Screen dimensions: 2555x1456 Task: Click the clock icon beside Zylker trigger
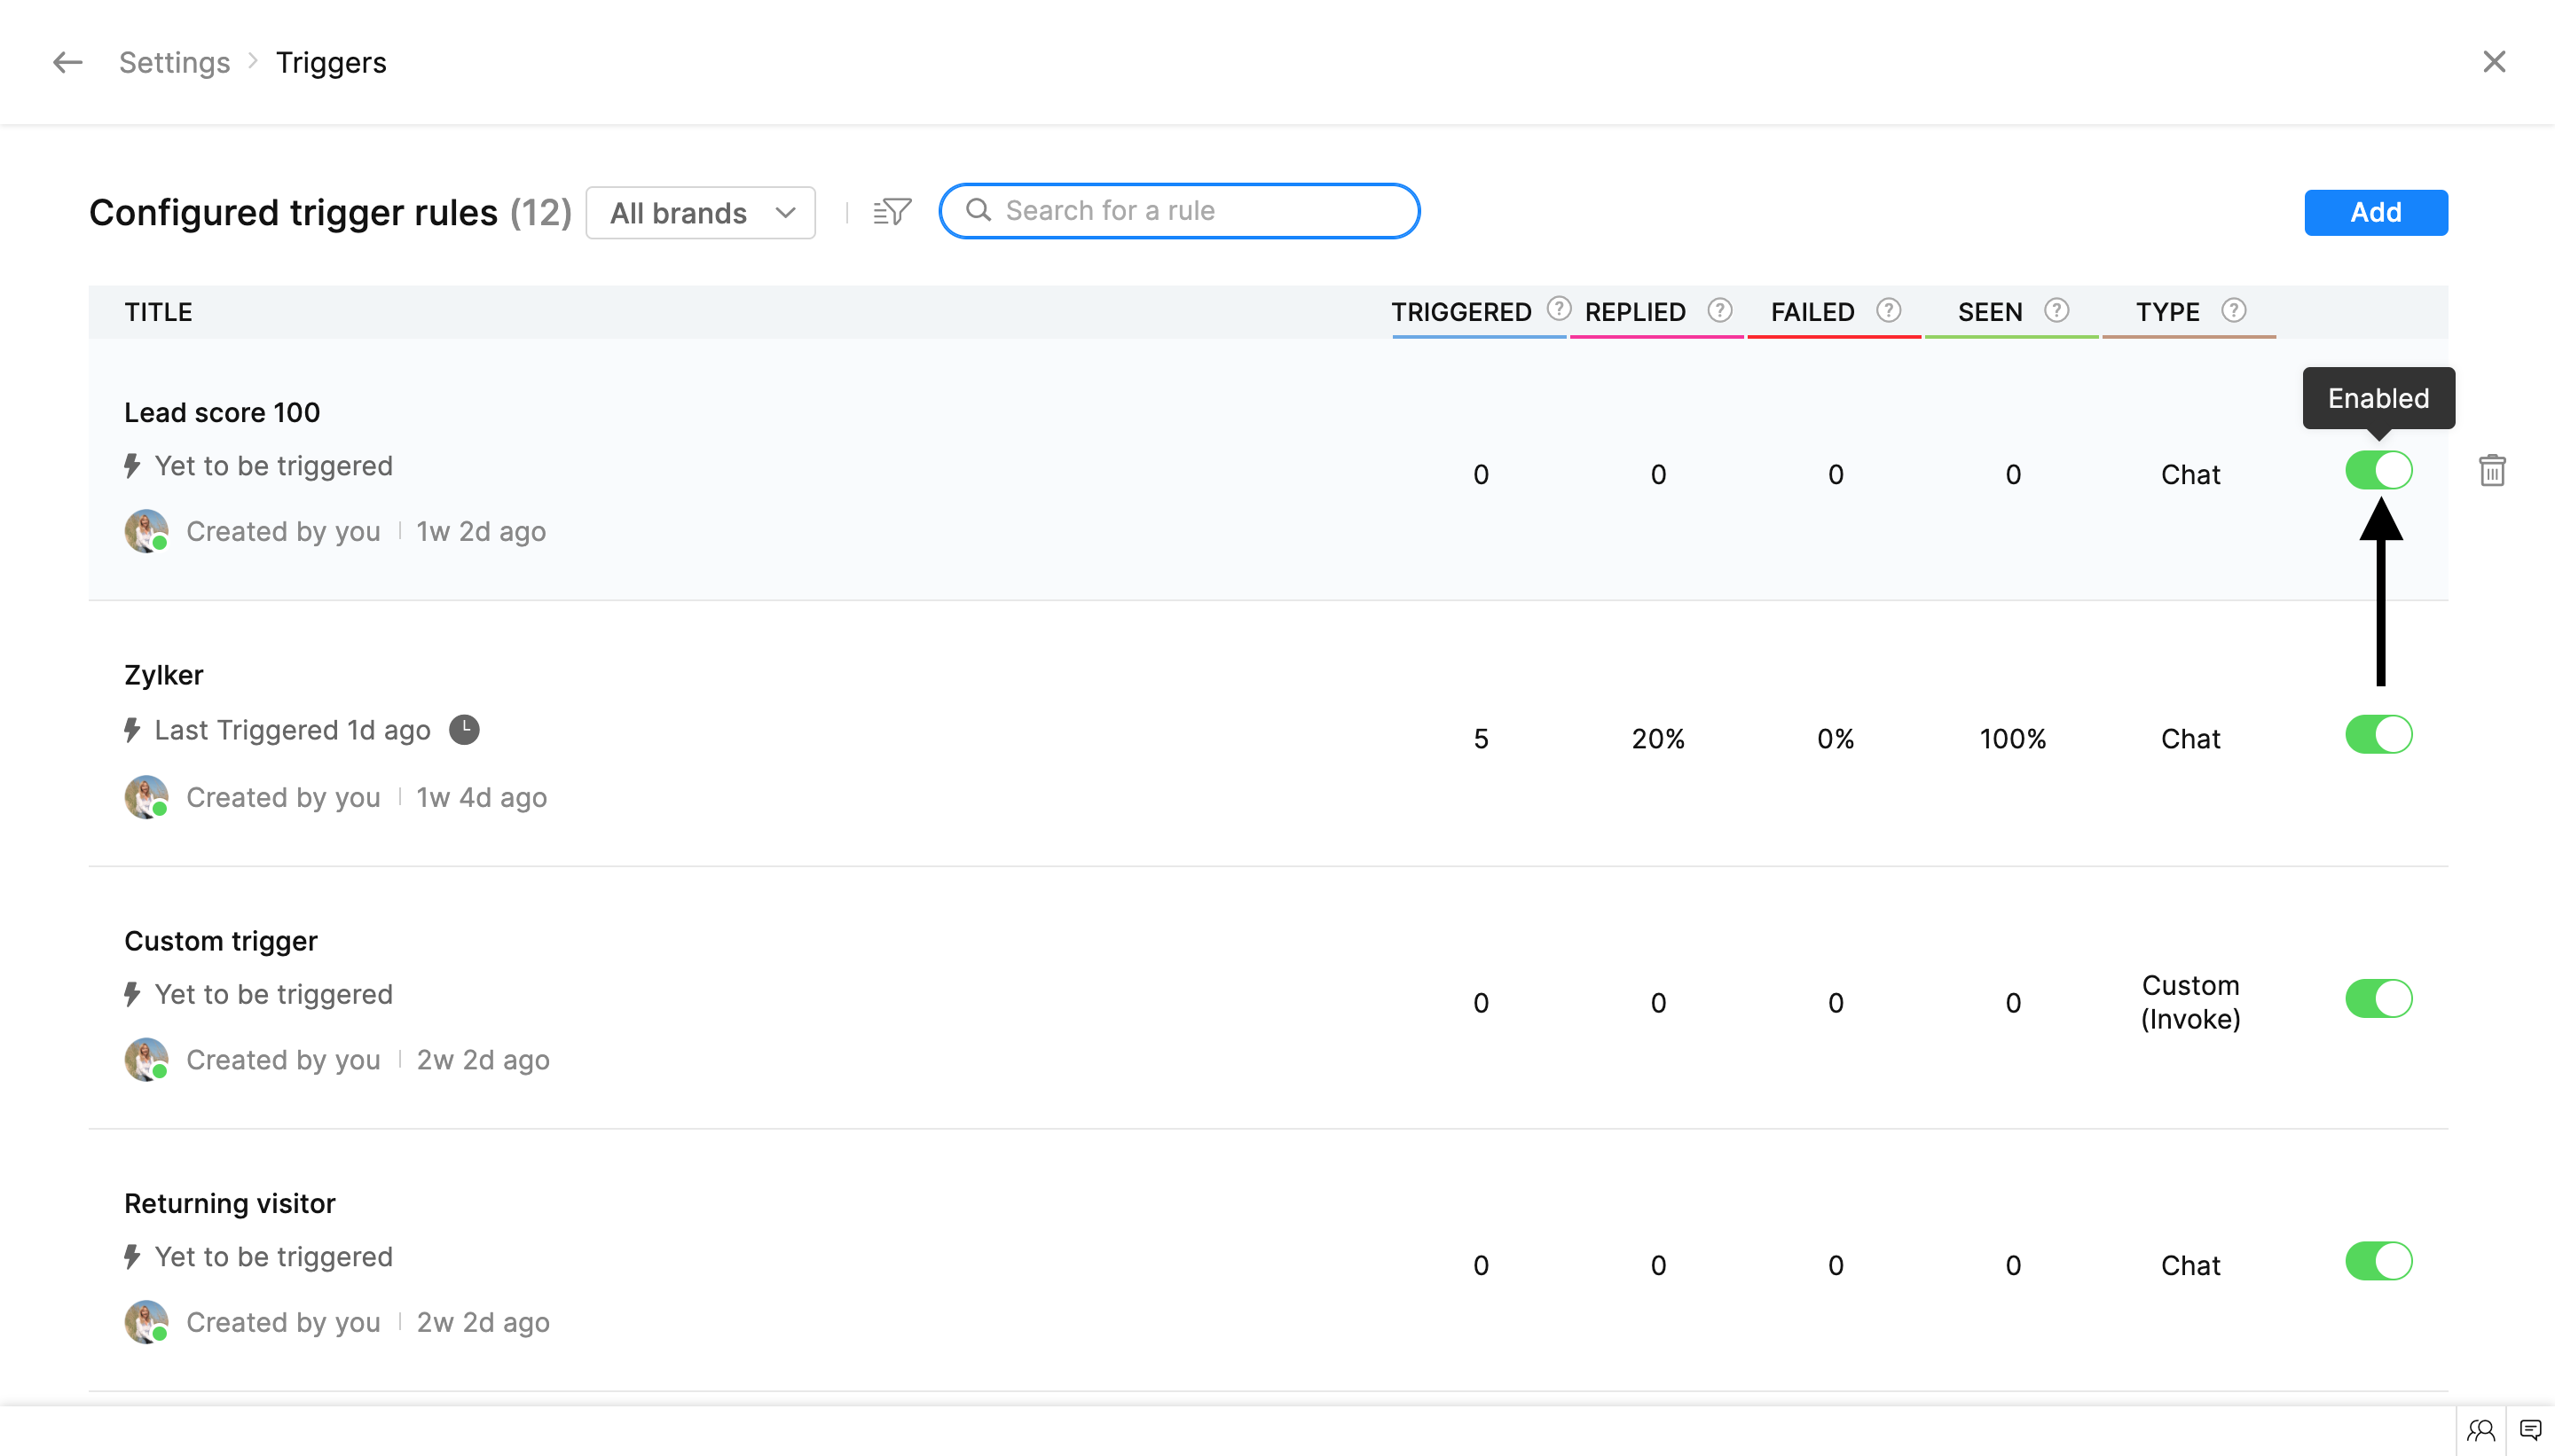coord(463,730)
